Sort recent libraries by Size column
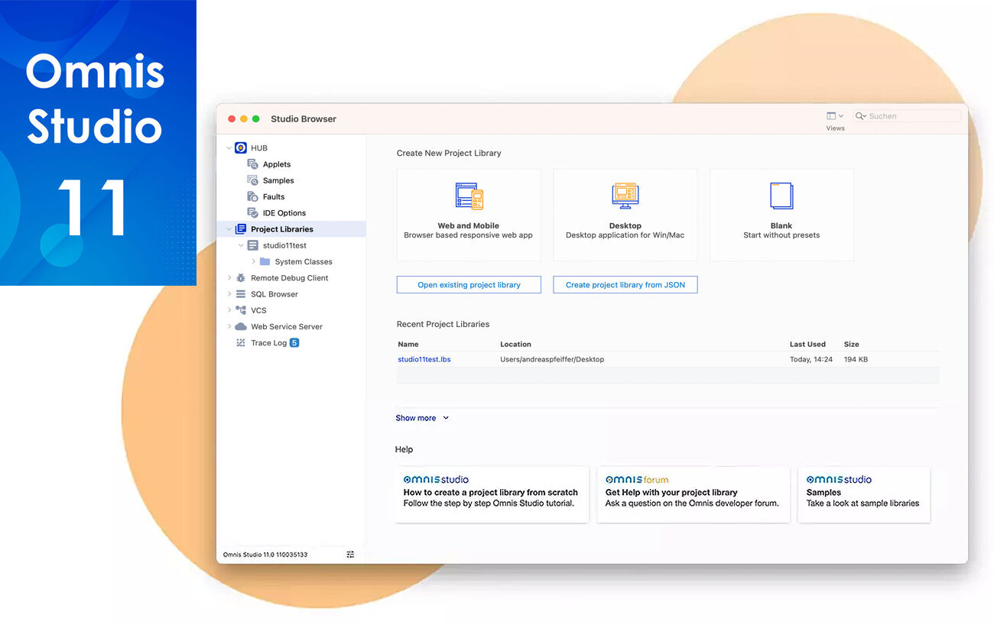This screenshot has width=994, height=625. tap(851, 344)
